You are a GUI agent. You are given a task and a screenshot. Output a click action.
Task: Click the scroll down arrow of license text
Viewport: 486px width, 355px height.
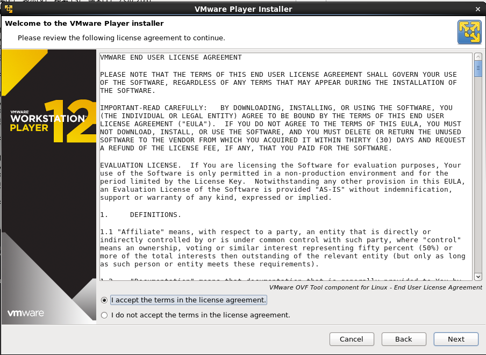[478, 276]
